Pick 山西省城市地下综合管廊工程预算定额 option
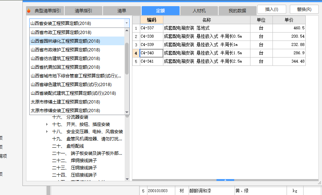This screenshot has width=322, height=195. click(x=77, y=76)
